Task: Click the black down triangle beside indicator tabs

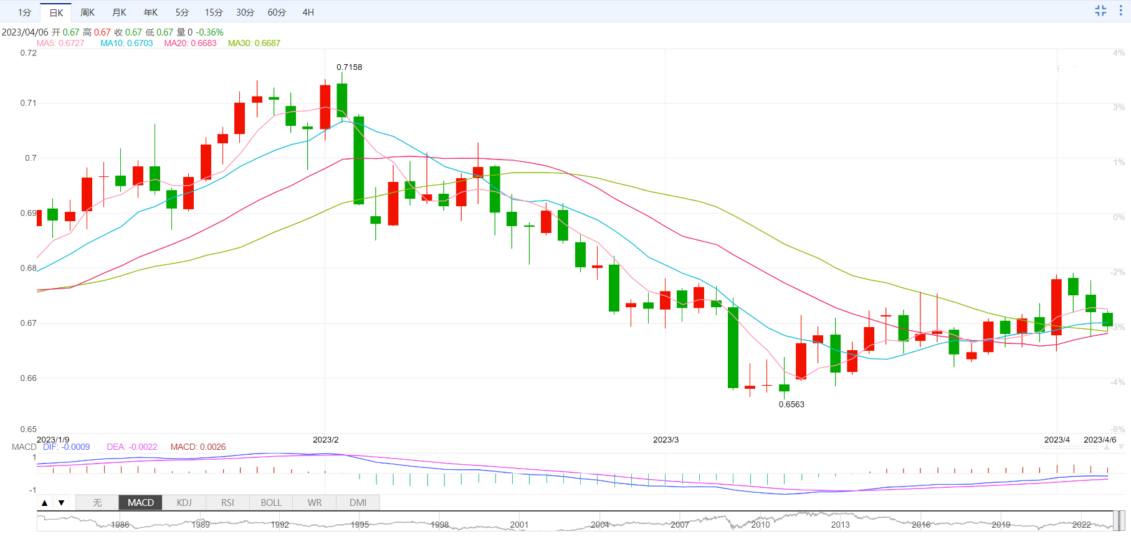Action: 61,503
